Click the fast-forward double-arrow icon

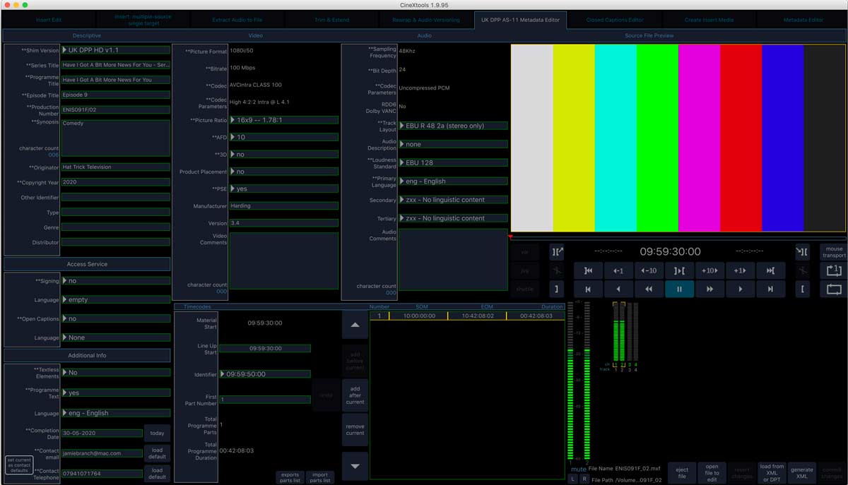tap(709, 289)
